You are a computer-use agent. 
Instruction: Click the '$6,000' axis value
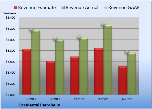click(10, 40)
